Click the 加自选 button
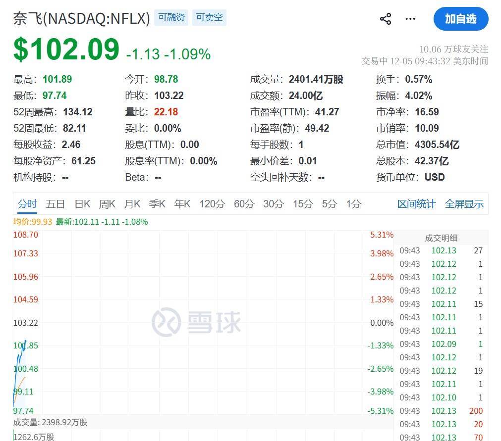The image size is (501, 441). (x=460, y=19)
